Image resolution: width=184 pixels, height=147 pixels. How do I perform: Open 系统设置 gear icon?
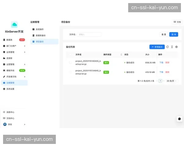coord(4,89)
